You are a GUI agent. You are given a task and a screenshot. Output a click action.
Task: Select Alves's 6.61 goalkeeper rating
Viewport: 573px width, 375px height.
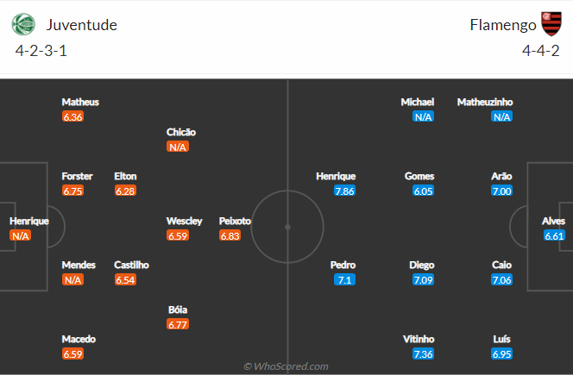pyautogui.click(x=554, y=236)
